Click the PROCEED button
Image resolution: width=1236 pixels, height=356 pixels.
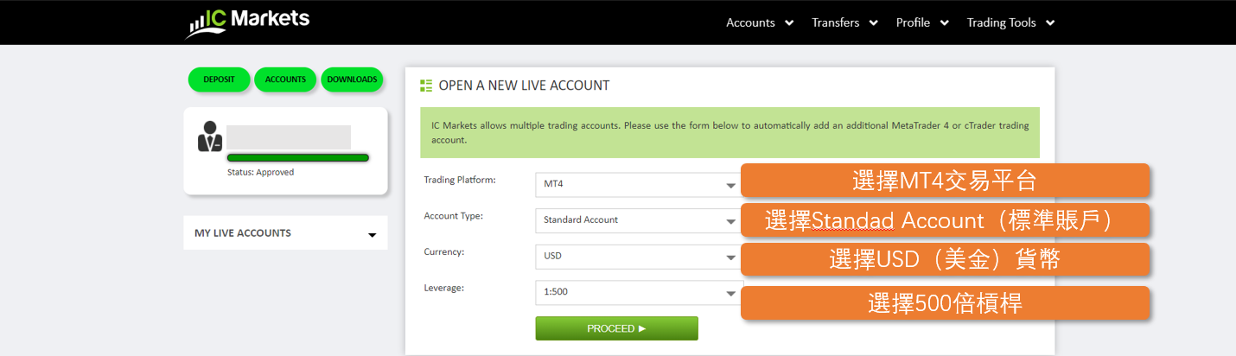pos(616,328)
